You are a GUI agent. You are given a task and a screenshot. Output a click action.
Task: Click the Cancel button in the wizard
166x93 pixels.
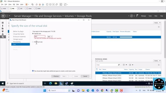point(85,76)
